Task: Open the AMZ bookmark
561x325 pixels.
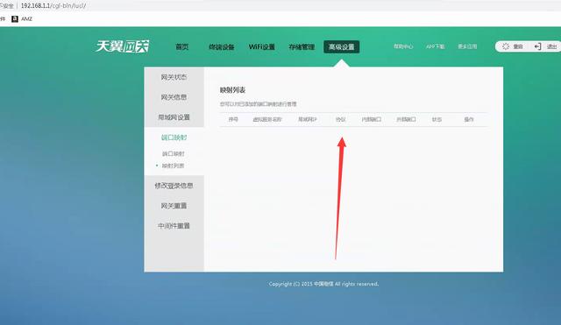Action: pyautogui.click(x=22, y=19)
